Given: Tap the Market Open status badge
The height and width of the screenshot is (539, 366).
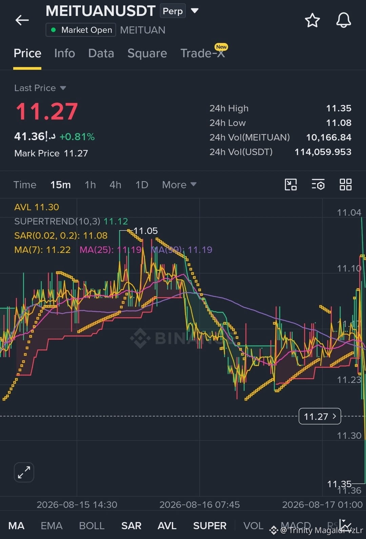Looking at the screenshot, I should pyautogui.click(x=81, y=30).
